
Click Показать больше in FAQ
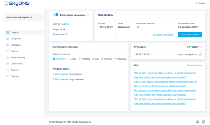point(194,65)
